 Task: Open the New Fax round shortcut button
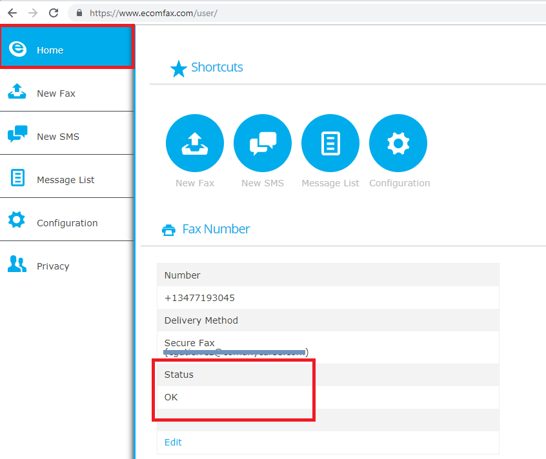[195, 143]
